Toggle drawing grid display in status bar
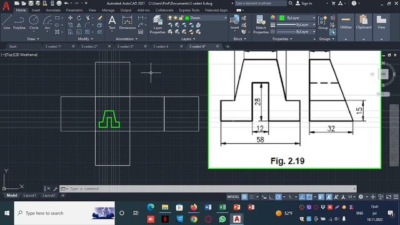Screen dimensions: 400x225 point(244,197)
